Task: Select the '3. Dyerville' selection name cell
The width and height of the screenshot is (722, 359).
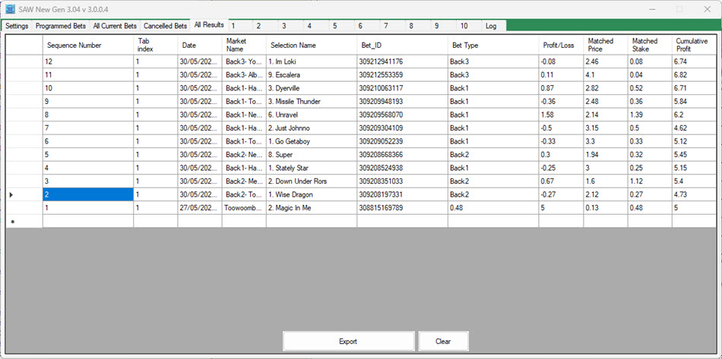Action: (311, 88)
